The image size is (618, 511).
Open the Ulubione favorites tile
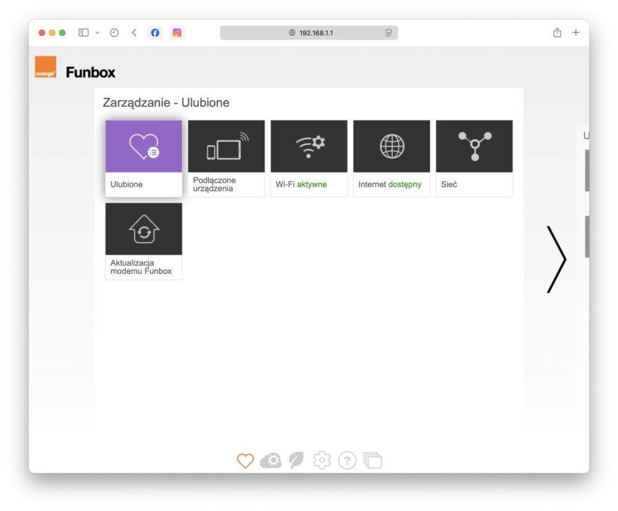click(x=143, y=158)
